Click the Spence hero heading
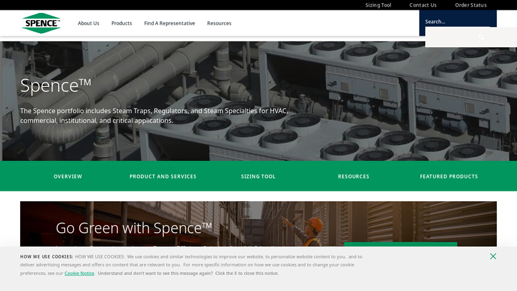Image resolution: width=517 pixels, height=291 pixels. (x=56, y=85)
